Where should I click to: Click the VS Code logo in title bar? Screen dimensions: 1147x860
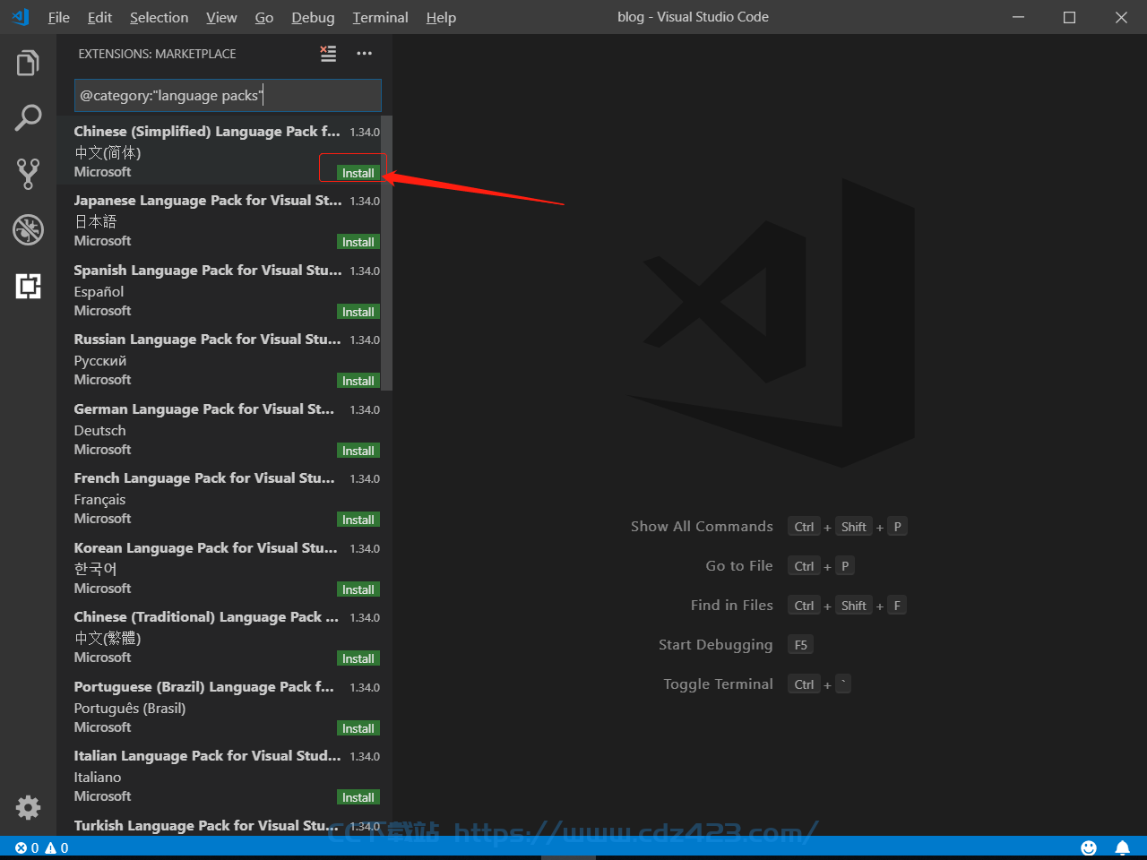[x=21, y=17]
